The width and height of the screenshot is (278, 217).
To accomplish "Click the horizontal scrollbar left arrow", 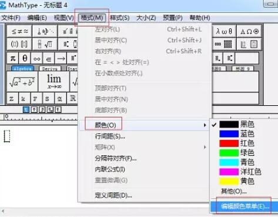I will (x=3, y=211).
